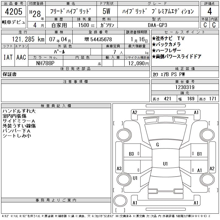Click the 保証書 text field
This screenshot has width=220, height=220.
(10, 74)
